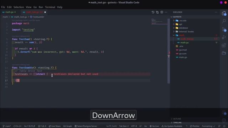This screenshot has width=228, height=128.
Task: Open the Source Control view
Action: point(224,29)
